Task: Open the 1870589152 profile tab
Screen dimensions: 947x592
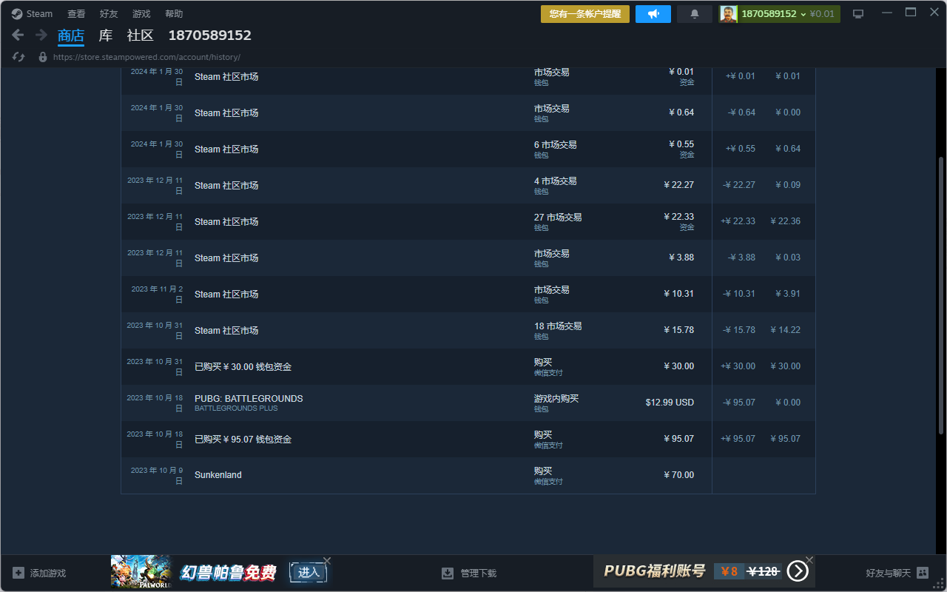Action: coord(210,36)
